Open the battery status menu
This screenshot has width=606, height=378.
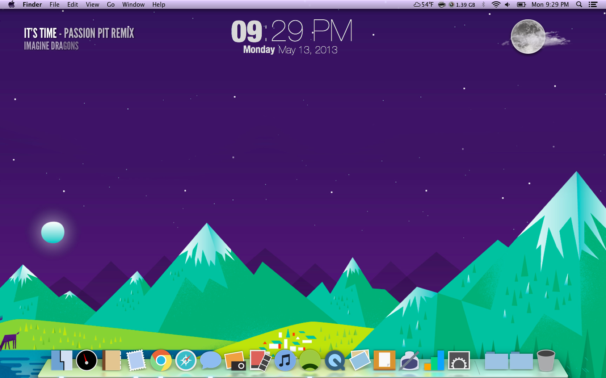pos(521,5)
